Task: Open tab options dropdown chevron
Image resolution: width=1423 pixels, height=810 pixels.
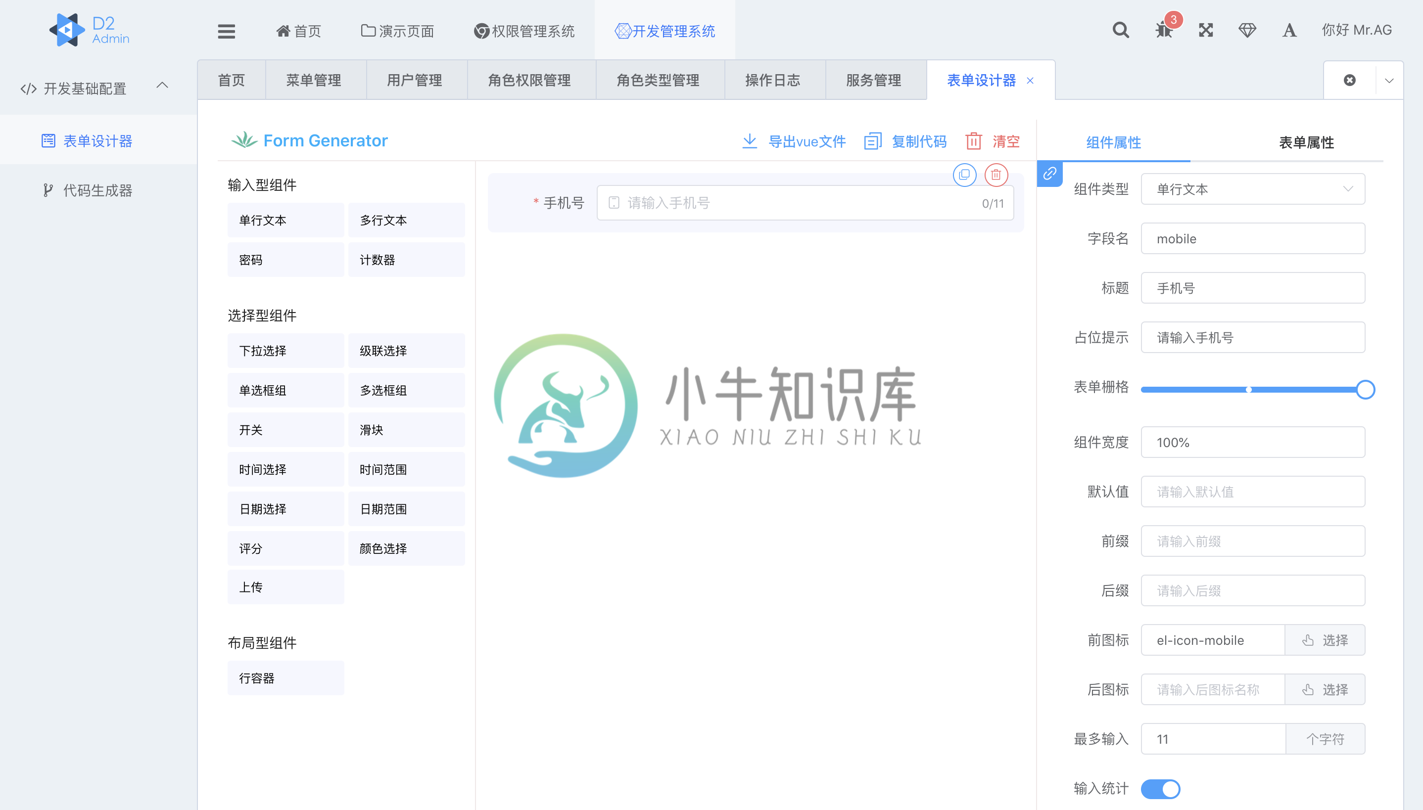Action: [x=1389, y=80]
